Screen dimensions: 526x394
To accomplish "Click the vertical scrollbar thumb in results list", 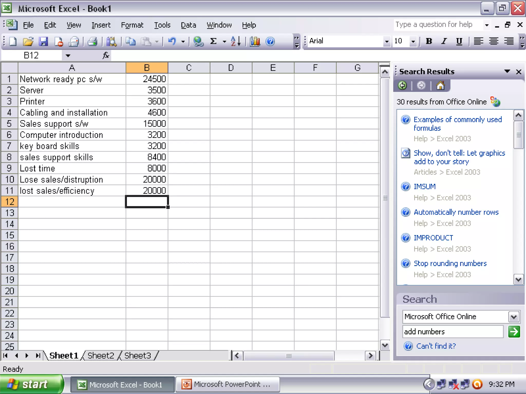I will tap(518, 135).
